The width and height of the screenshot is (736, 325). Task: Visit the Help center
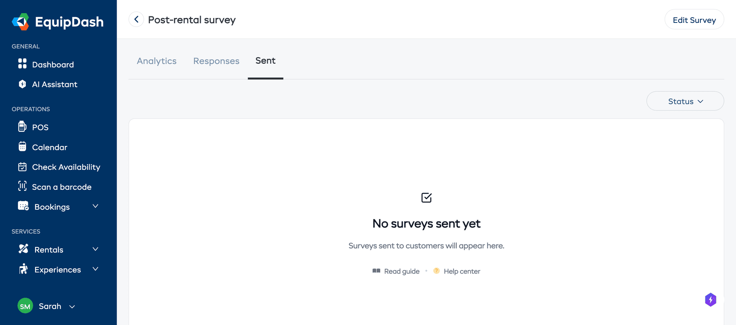pyautogui.click(x=462, y=271)
